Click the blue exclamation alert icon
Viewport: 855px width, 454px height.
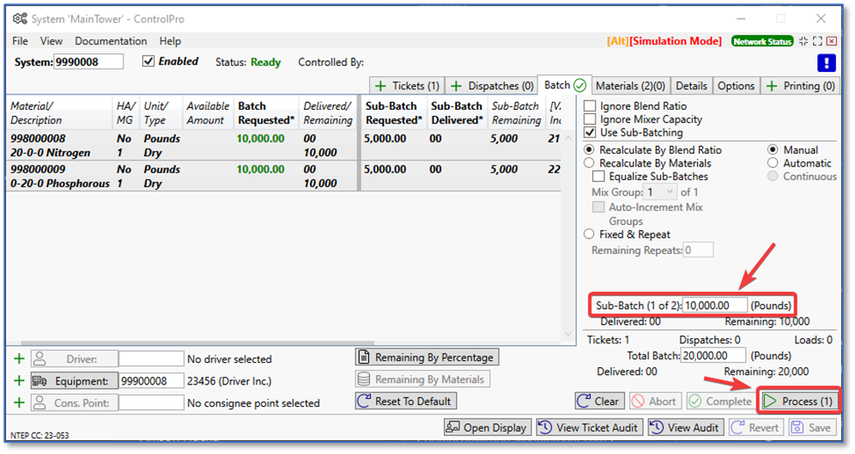[x=826, y=63]
